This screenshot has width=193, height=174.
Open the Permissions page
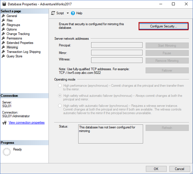pyautogui.click(x=14, y=38)
